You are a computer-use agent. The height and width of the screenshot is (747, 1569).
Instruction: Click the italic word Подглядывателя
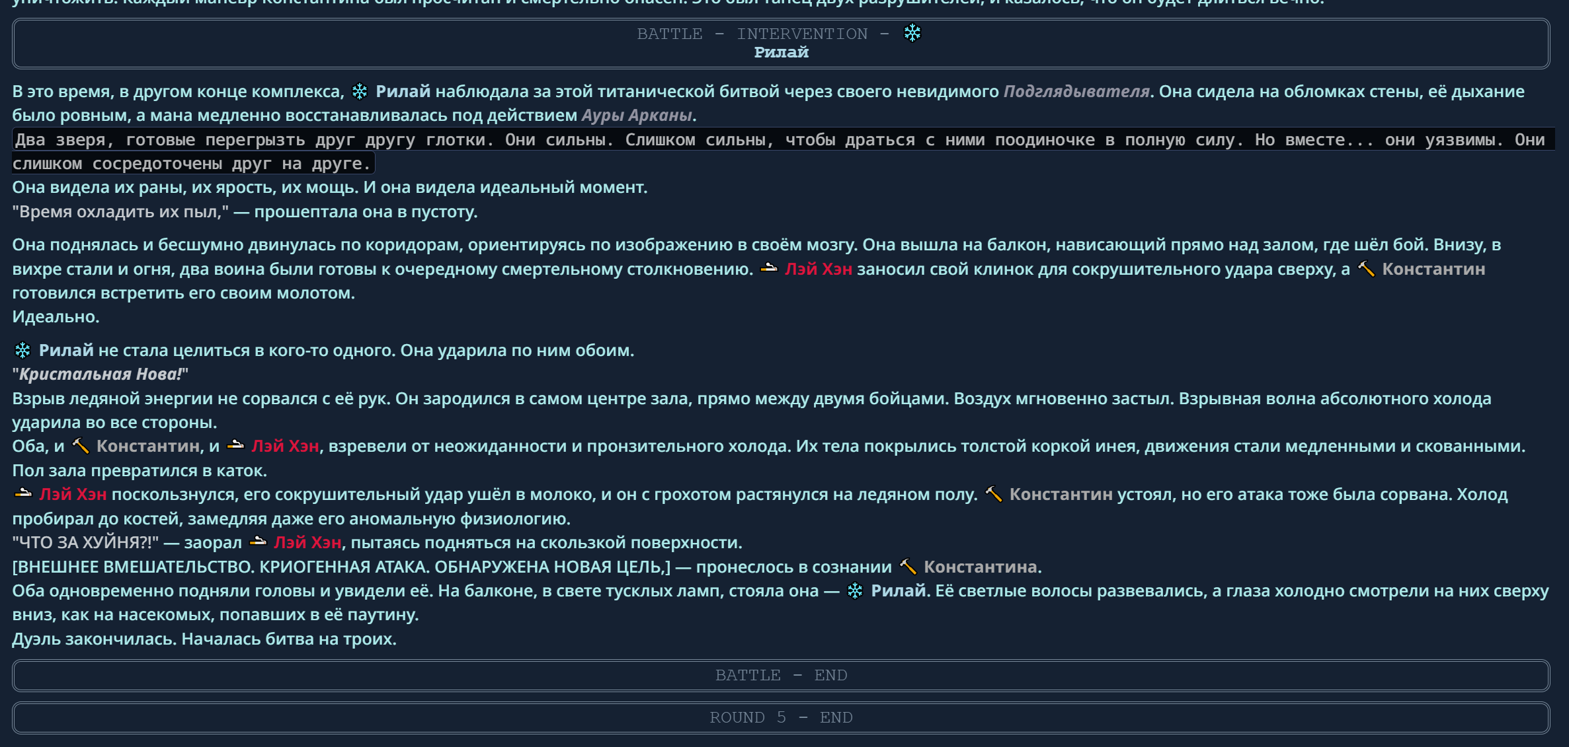point(1076,91)
